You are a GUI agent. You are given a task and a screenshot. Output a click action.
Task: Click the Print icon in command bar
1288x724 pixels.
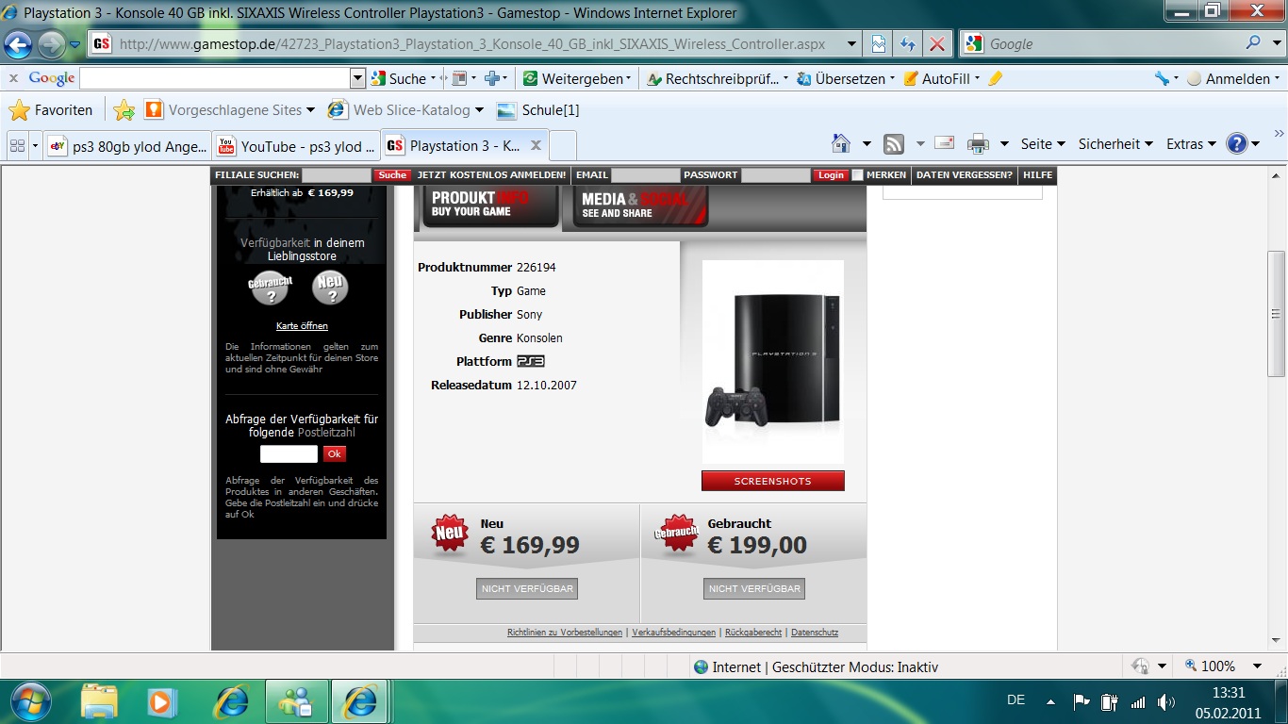click(x=978, y=144)
